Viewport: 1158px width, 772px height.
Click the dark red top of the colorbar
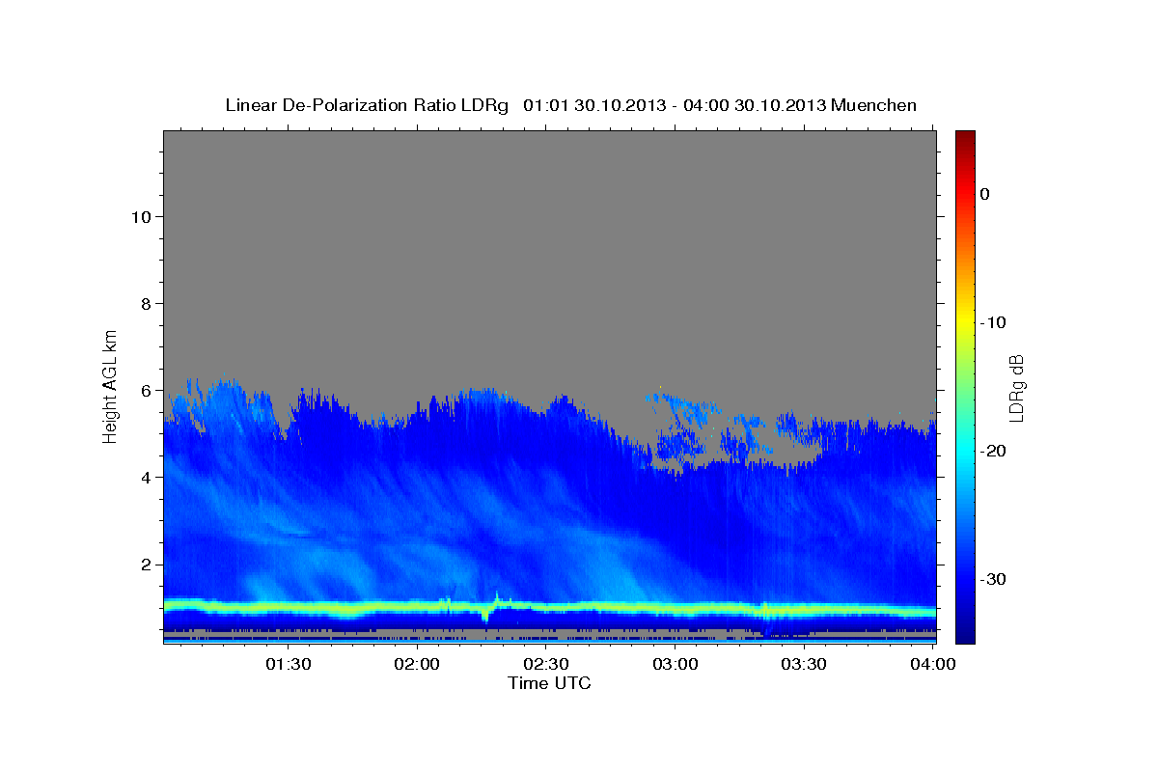[965, 137]
